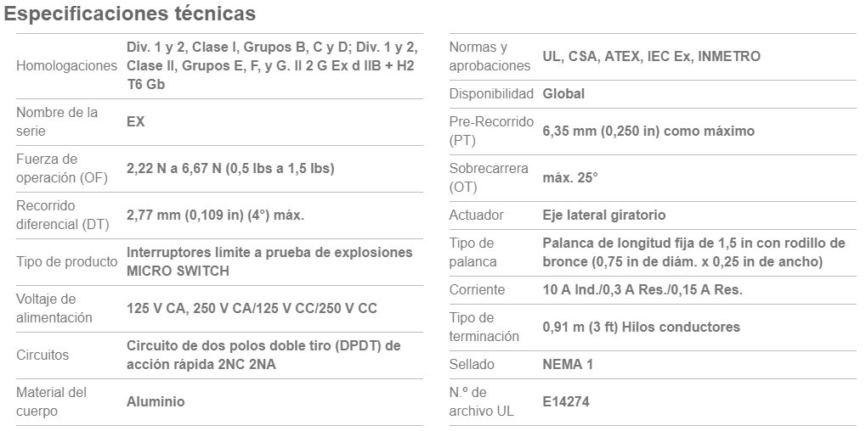The image size is (866, 431).
Task: Click the Global availability value
Action: tap(563, 94)
